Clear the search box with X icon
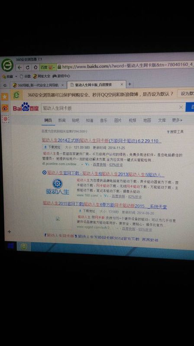 click(181, 107)
